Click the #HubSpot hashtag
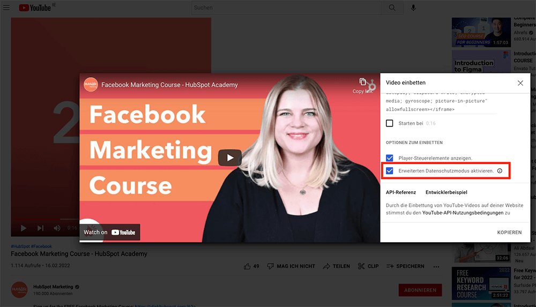536x307 pixels. coord(20,246)
